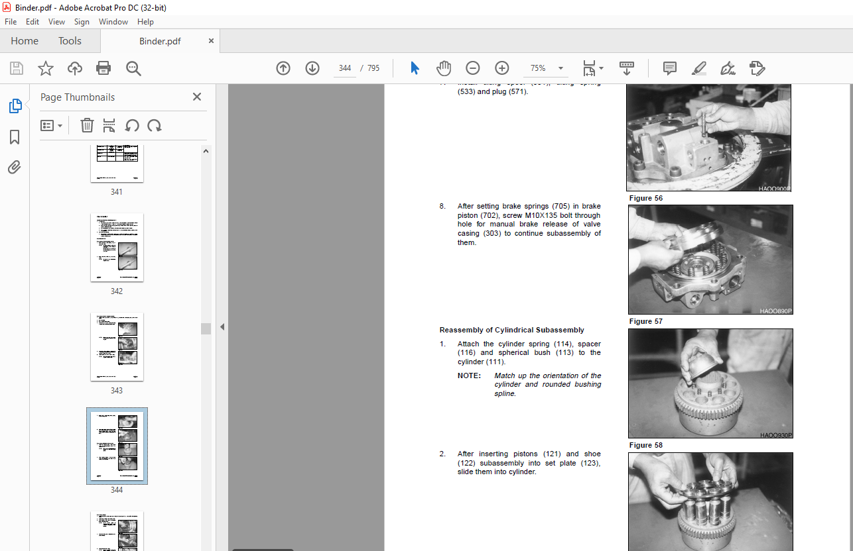
Task: Select page 341 thumbnail
Action: click(x=117, y=164)
